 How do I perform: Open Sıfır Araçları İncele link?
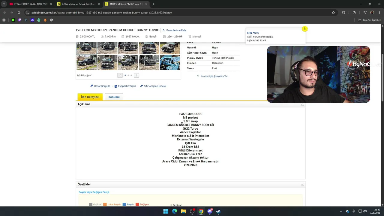(x=153, y=86)
